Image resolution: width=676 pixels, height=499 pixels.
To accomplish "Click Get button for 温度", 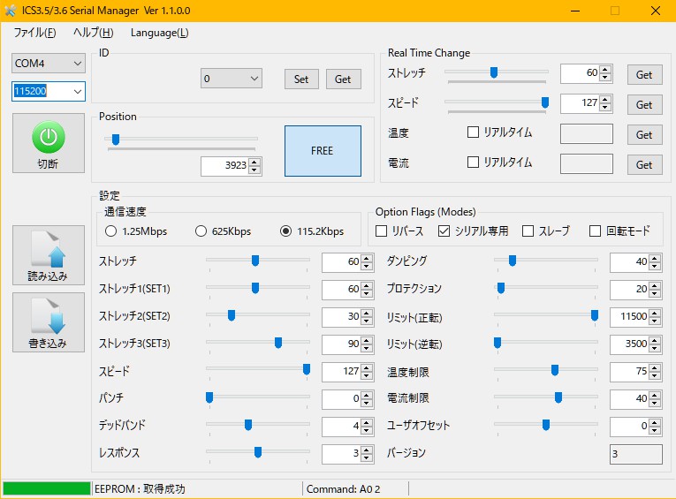I will pos(644,135).
